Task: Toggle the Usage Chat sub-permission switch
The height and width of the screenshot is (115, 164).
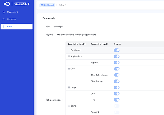Action: [x=116, y=94]
